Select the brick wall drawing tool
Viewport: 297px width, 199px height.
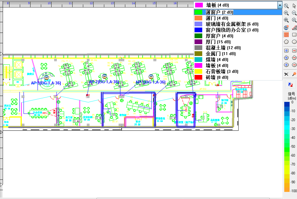coord(286,35)
